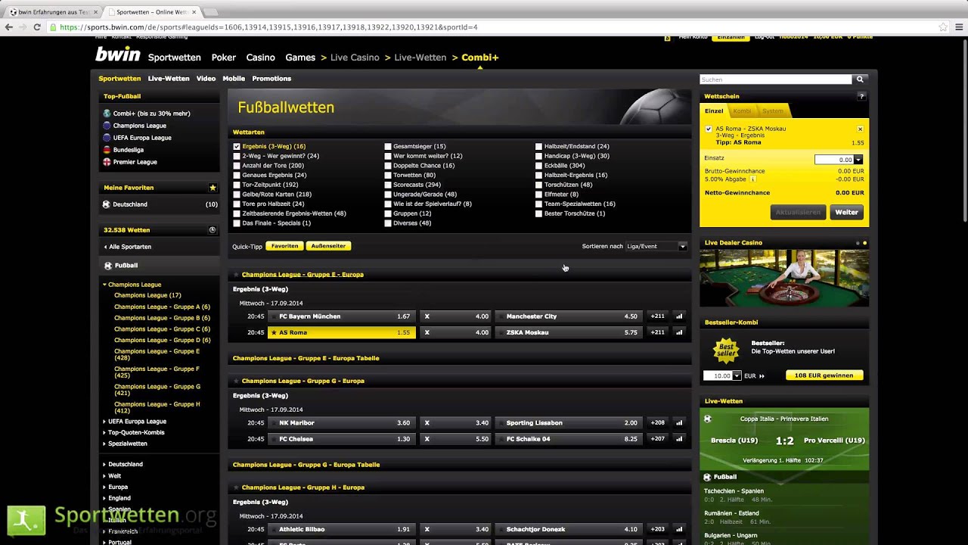Viewport: 968px width, 545px height.
Task: Open the Bestseller 10.00 stake dropdown
Action: (x=737, y=375)
